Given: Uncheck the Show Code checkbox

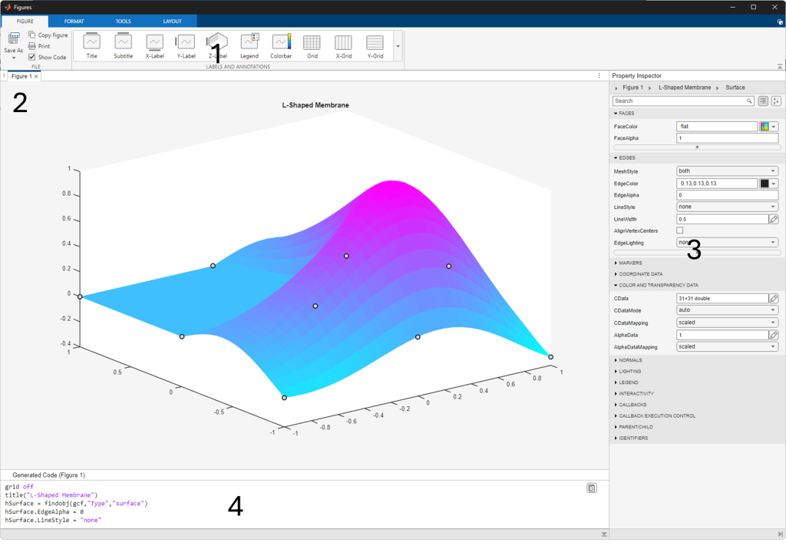Looking at the screenshot, I should coord(32,58).
